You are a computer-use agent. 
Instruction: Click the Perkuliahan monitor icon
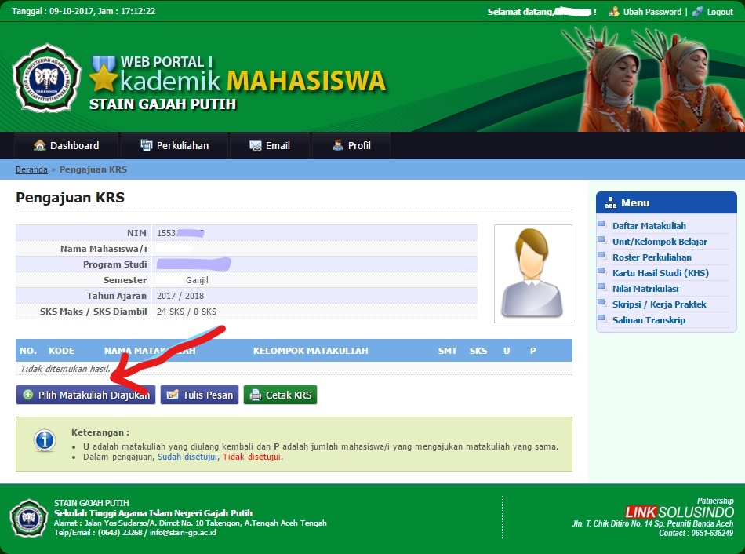(145, 145)
